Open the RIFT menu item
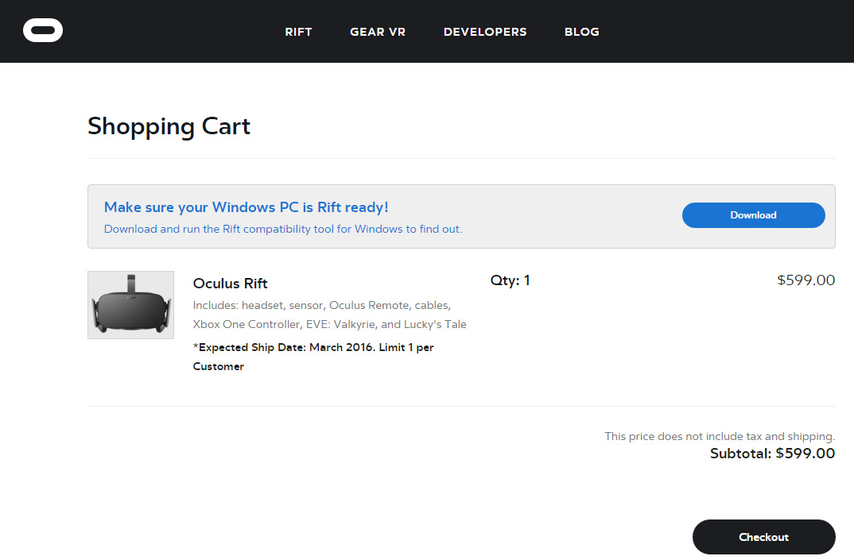This screenshot has width=854, height=560. pyautogui.click(x=298, y=32)
